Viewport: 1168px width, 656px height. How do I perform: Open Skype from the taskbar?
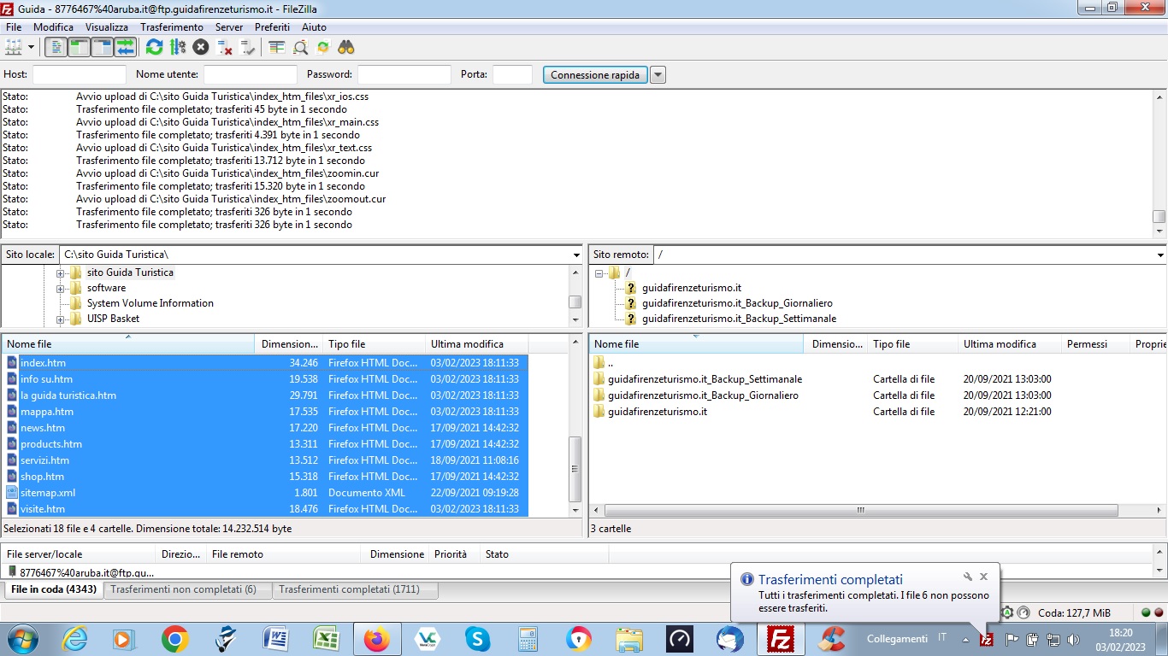click(477, 639)
